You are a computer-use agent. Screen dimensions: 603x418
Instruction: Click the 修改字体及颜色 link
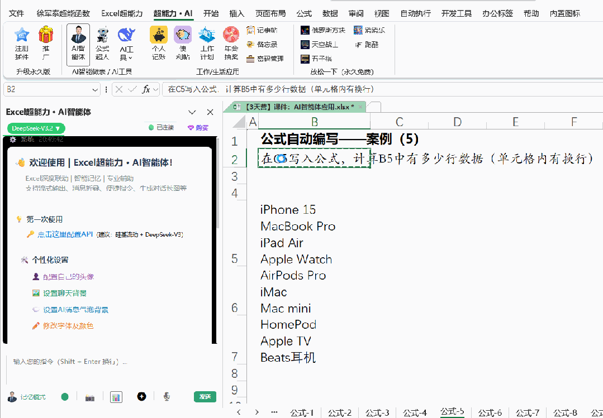[x=68, y=326]
